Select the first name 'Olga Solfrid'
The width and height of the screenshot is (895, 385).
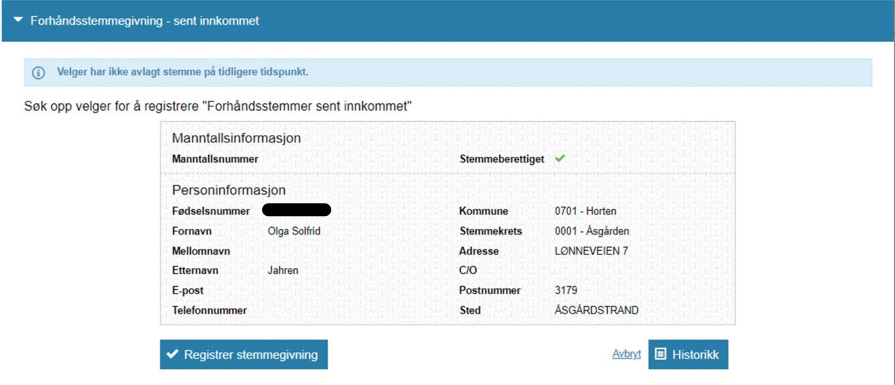pos(293,231)
